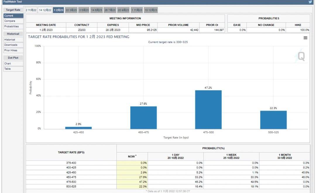Go to Downloads in the sidebar

pyautogui.click(x=11, y=45)
